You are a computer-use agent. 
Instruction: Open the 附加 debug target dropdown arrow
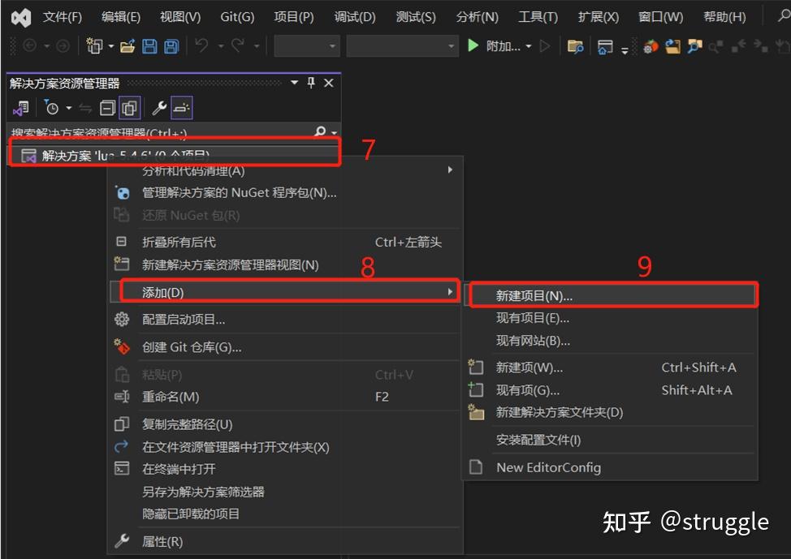point(529,46)
